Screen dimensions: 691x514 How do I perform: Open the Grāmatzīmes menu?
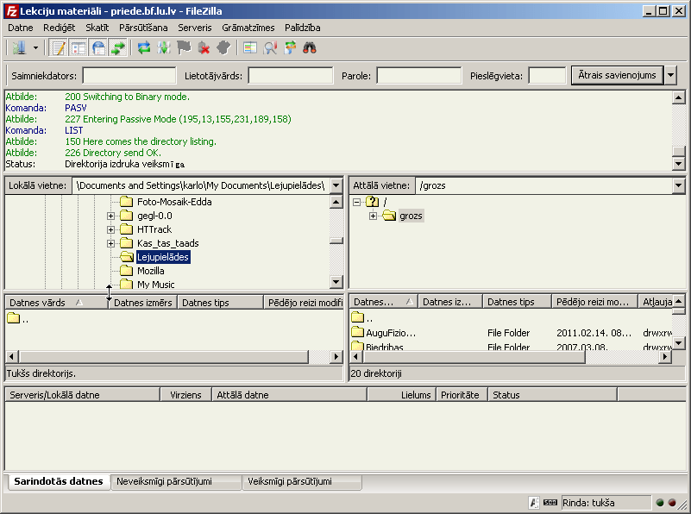(248, 28)
